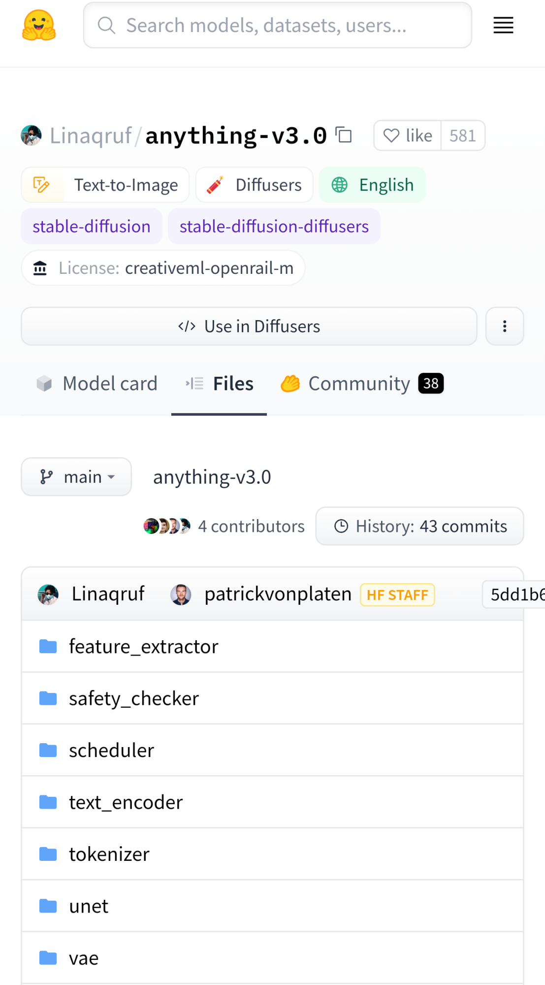Open the stable-diffusion tag
Viewport: 545px width, 985px height.
pyautogui.click(x=92, y=226)
